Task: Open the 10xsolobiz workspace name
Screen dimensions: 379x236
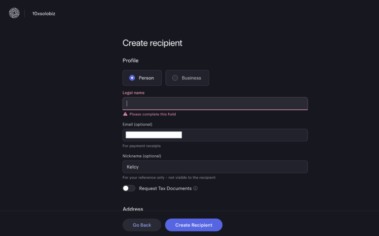Action: pos(44,13)
